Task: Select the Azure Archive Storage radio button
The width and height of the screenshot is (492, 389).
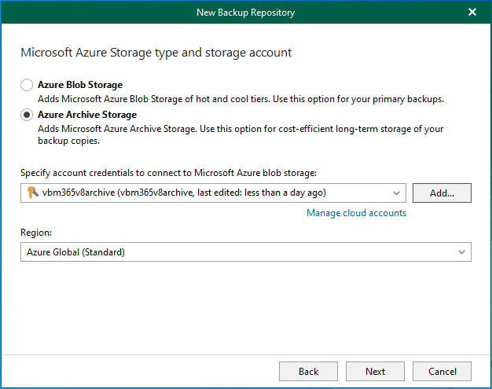Action: 27,115
